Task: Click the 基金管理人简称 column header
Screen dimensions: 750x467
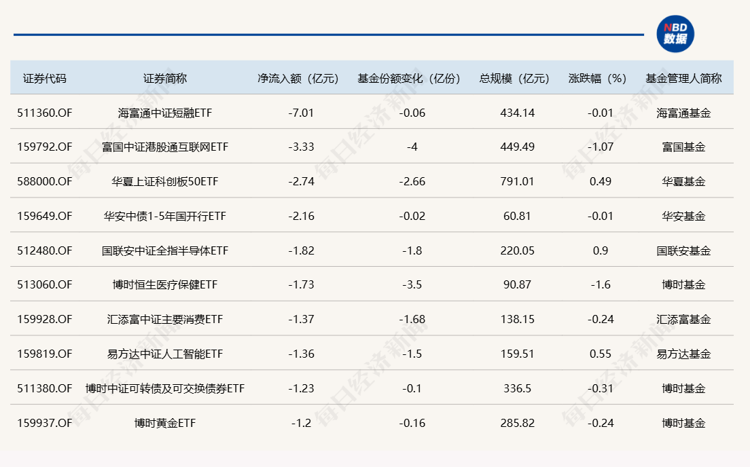Action: (683, 78)
